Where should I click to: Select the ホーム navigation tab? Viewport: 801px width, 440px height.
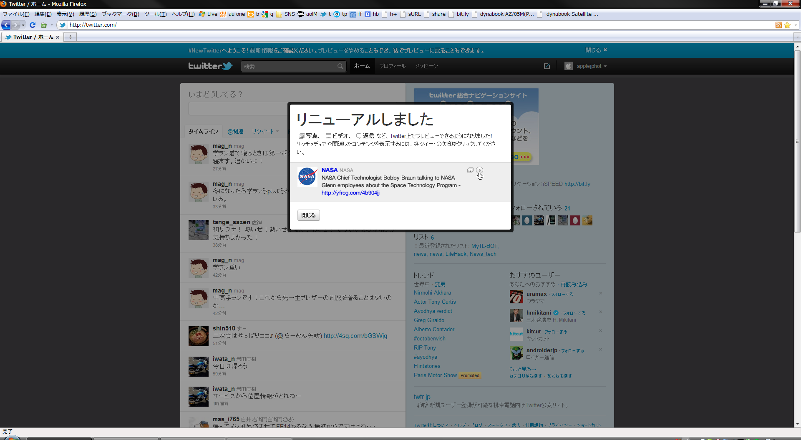(x=362, y=66)
